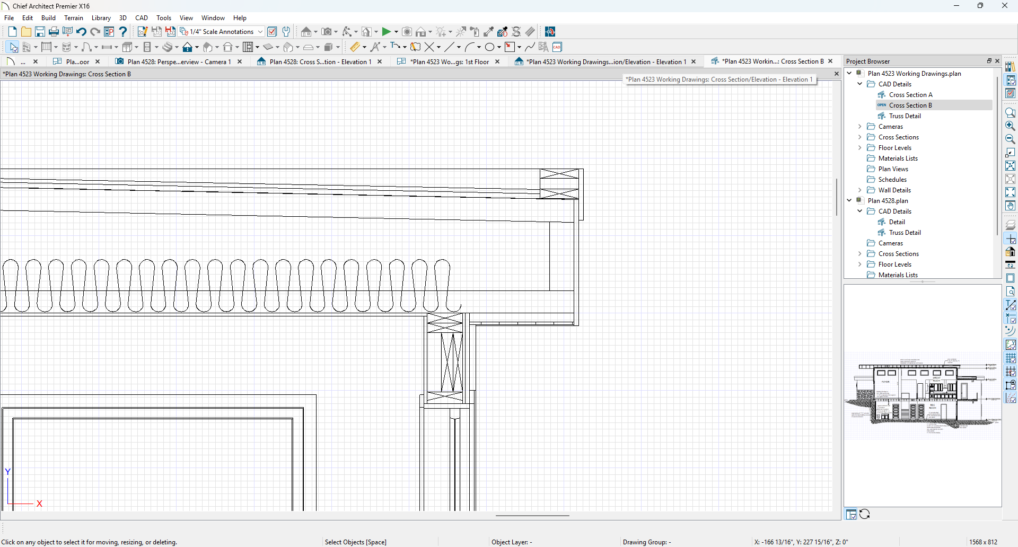Screen dimensions: 1018x547
Task: Open Cross Section A in Project Browser
Action: (910, 94)
